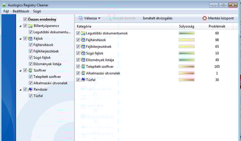Toggle Telepített szoftver checkbox in left tree

click(x=31, y=77)
